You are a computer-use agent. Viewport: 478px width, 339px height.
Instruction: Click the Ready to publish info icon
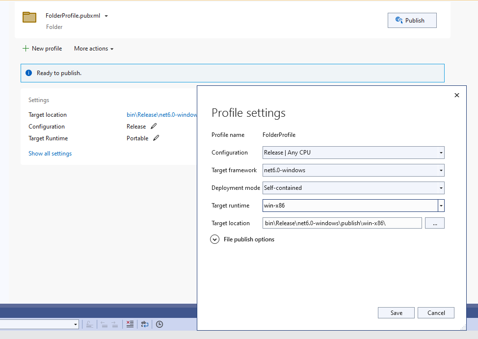point(28,72)
